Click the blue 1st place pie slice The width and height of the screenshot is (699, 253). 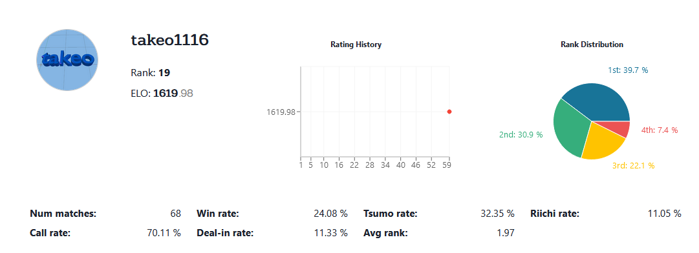pyautogui.click(x=597, y=102)
